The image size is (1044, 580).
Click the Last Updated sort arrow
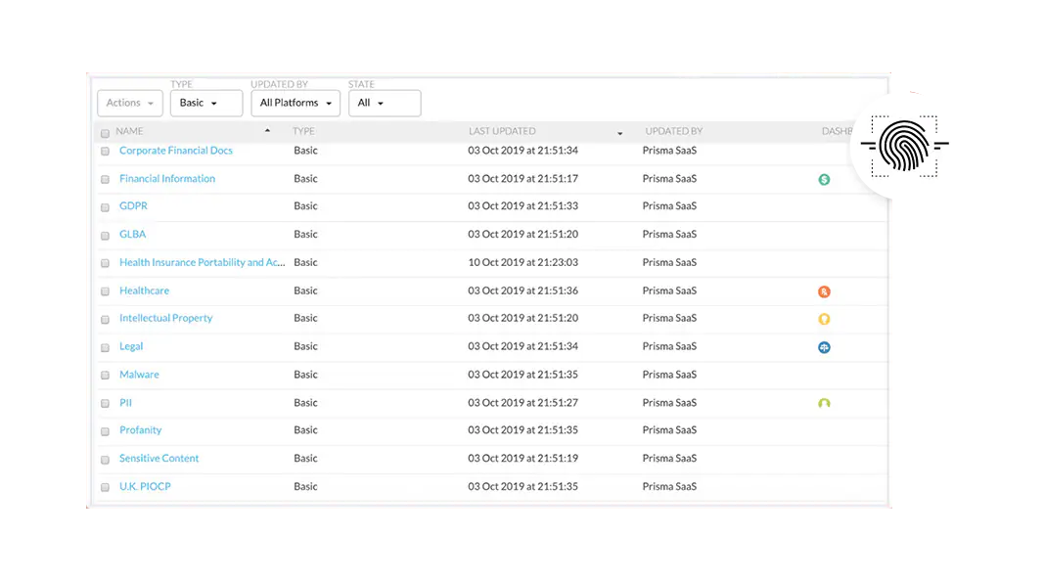619,132
